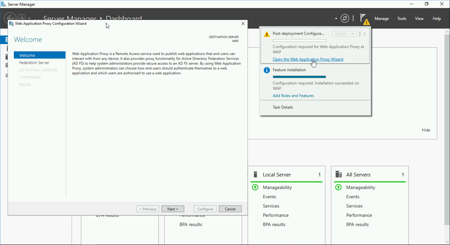Open the Web Application Proxy Wizard link
450x245 pixels.
click(308, 59)
